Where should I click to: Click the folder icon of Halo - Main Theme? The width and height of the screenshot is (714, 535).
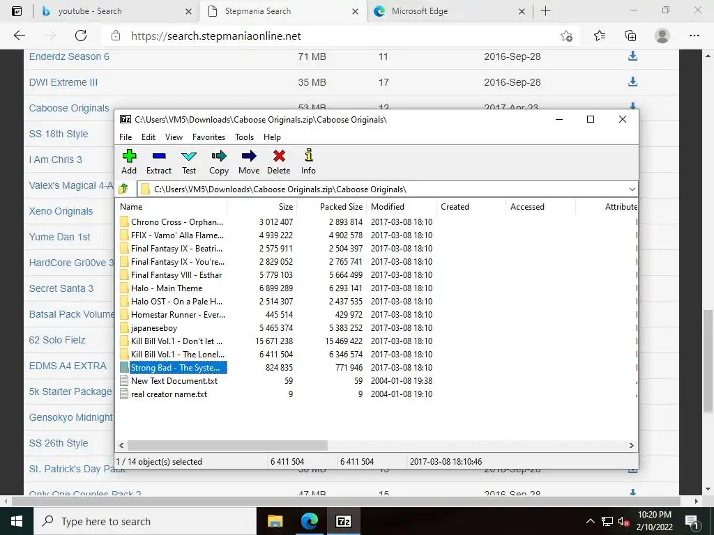pyautogui.click(x=124, y=288)
